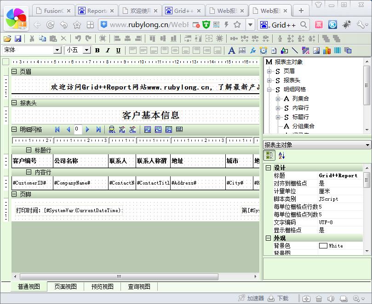The width and height of the screenshot is (372, 304).
Task: Collapse the 外观 property category
Action: coord(269,238)
